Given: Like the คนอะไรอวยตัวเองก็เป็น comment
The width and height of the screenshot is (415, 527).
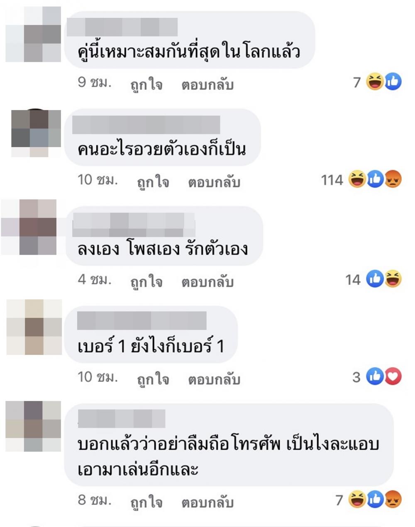Looking at the screenshot, I should [x=153, y=182].
